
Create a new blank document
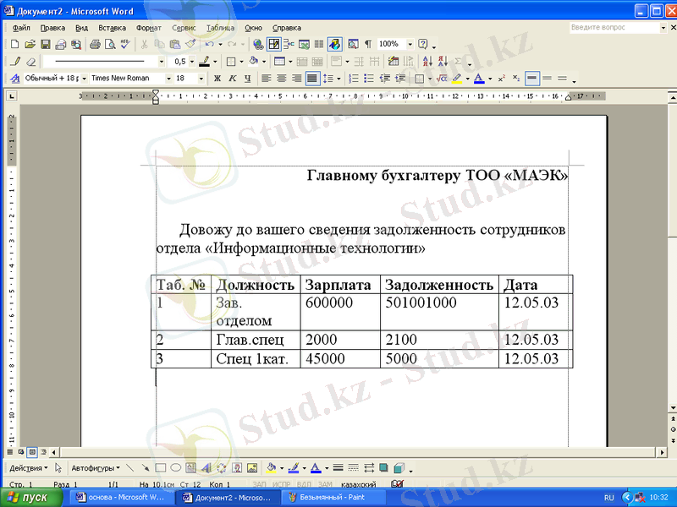tap(14, 44)
